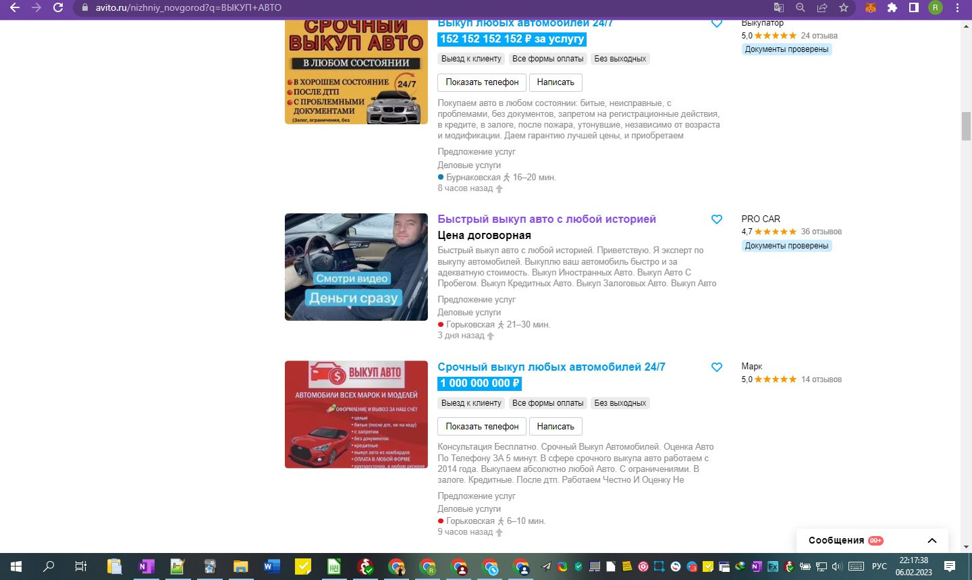972x580 pixels.
Task: Favorite the 'Срочный выкуп любых автомобилей' heart
Action: pos(717,367)
